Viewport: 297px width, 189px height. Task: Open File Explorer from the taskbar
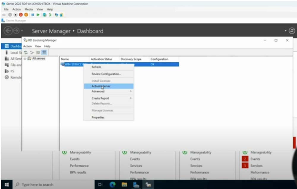(124, 185)
